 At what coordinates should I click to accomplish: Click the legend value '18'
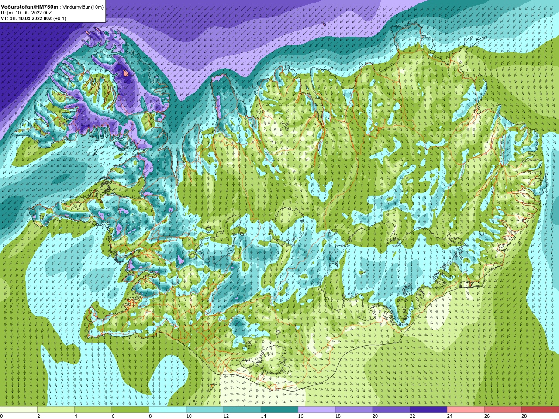pyautogui.click(x=338, y=416)
